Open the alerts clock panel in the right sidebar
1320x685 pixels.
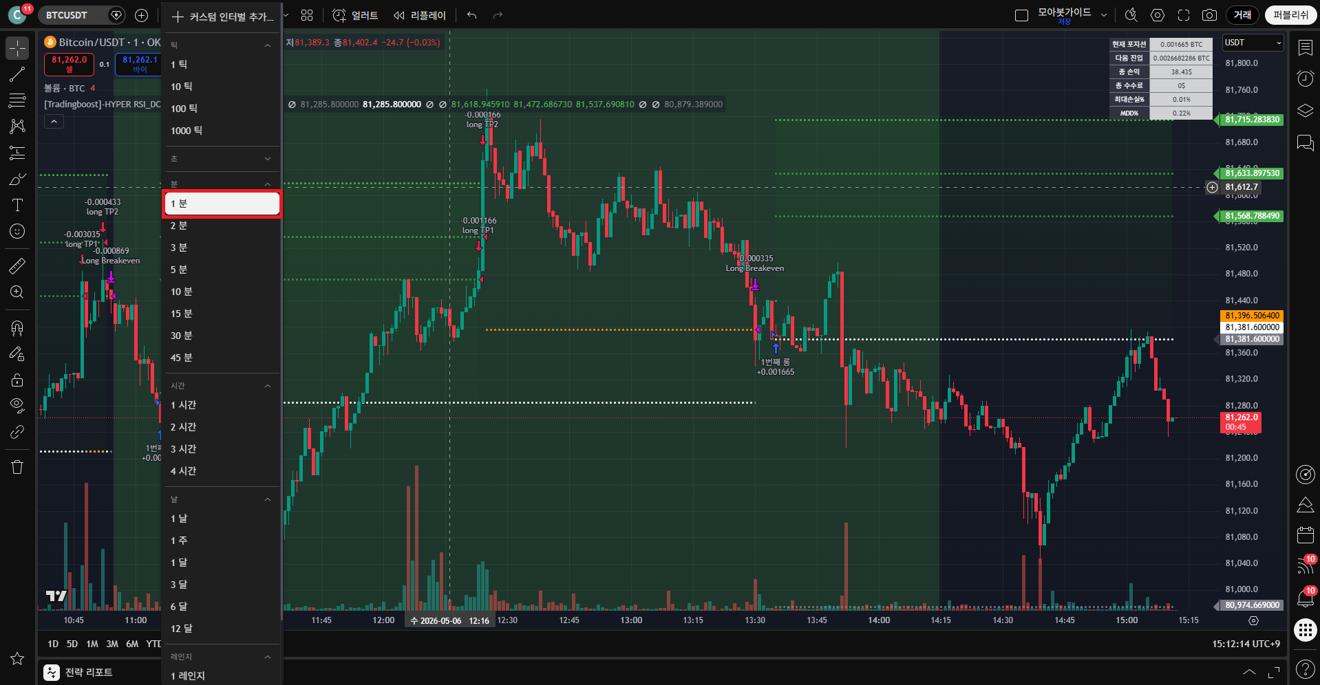pyautogui.click(x=1305, y=78)
